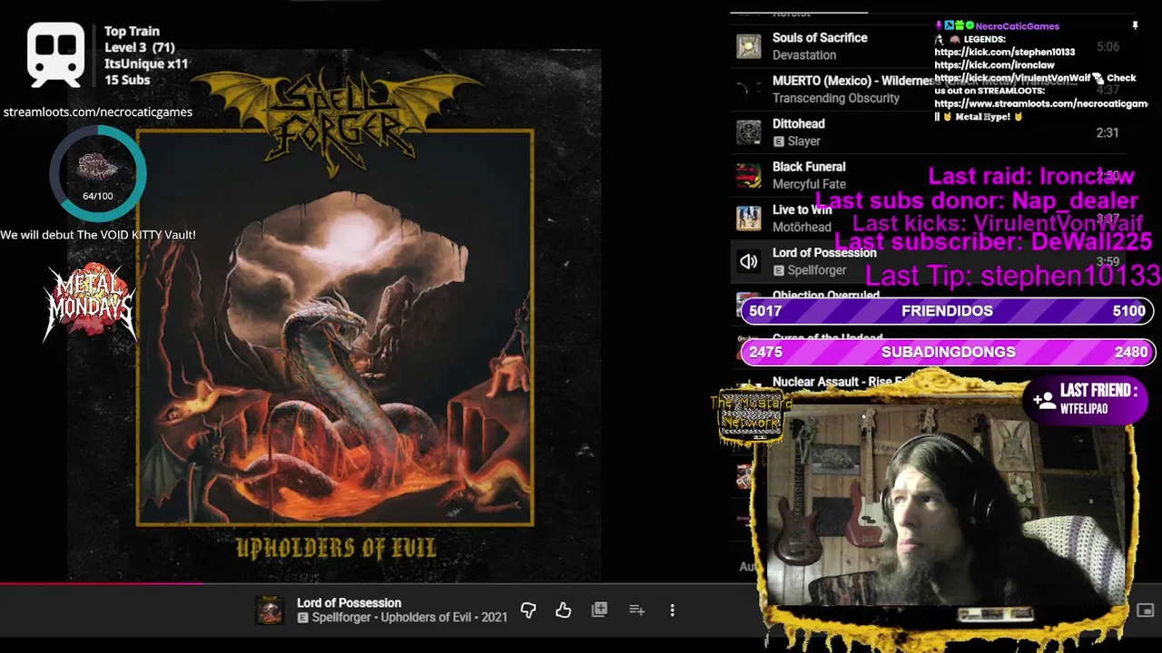Open the Spellforger artist link in the queue
This screenshot has height=653, width=1162.
(816, 270)
